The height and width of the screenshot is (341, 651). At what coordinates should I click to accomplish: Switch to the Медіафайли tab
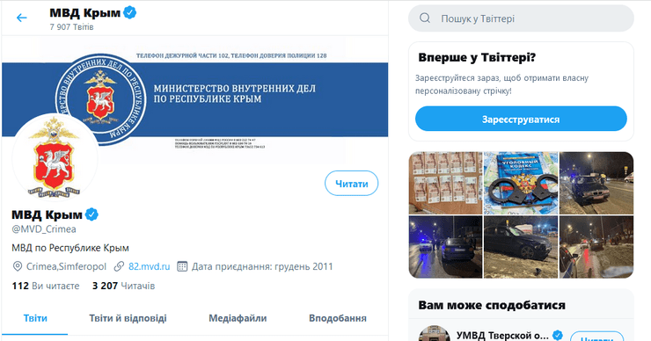coord(238,319)
